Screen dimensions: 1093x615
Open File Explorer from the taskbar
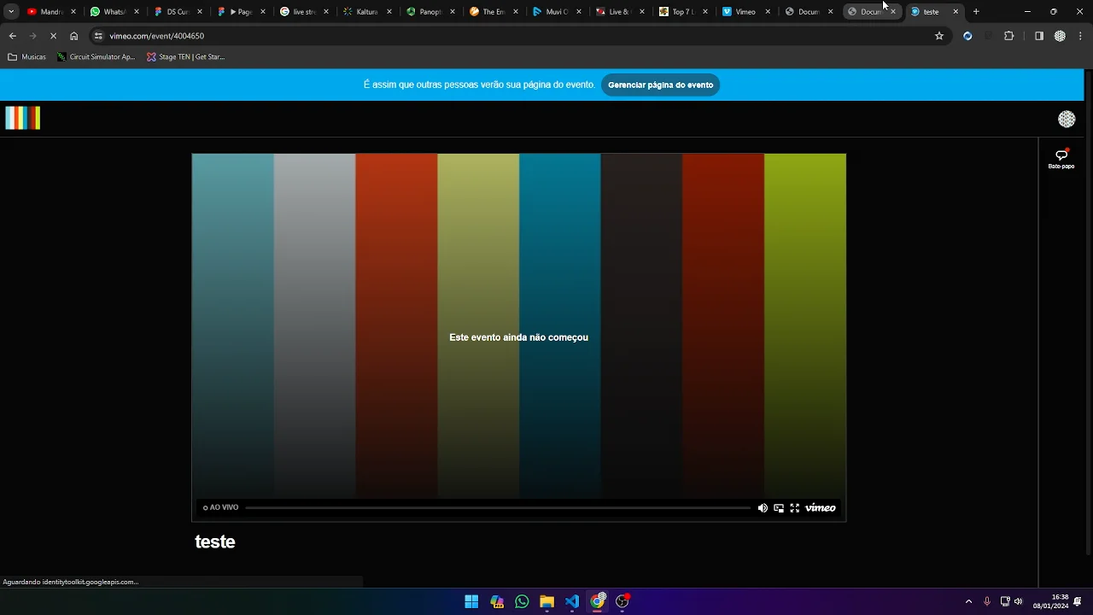[546, 601]
